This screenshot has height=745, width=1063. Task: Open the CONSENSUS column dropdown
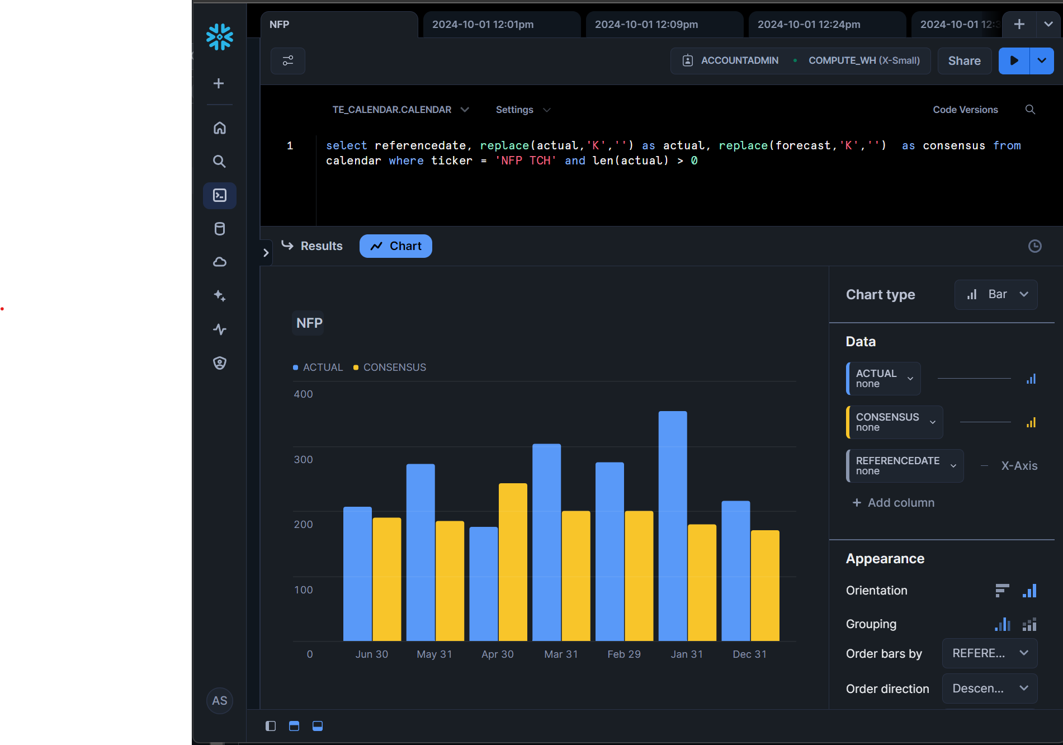click(895, 422)
